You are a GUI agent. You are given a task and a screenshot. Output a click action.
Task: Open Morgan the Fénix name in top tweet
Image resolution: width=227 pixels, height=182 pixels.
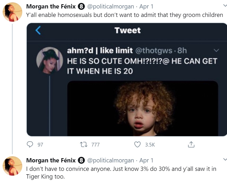tap(51, 7)
